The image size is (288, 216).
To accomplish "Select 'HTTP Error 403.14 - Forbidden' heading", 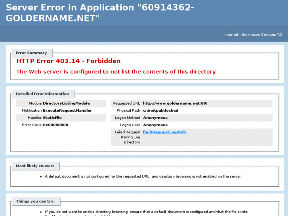I will [x=69, y=61].
